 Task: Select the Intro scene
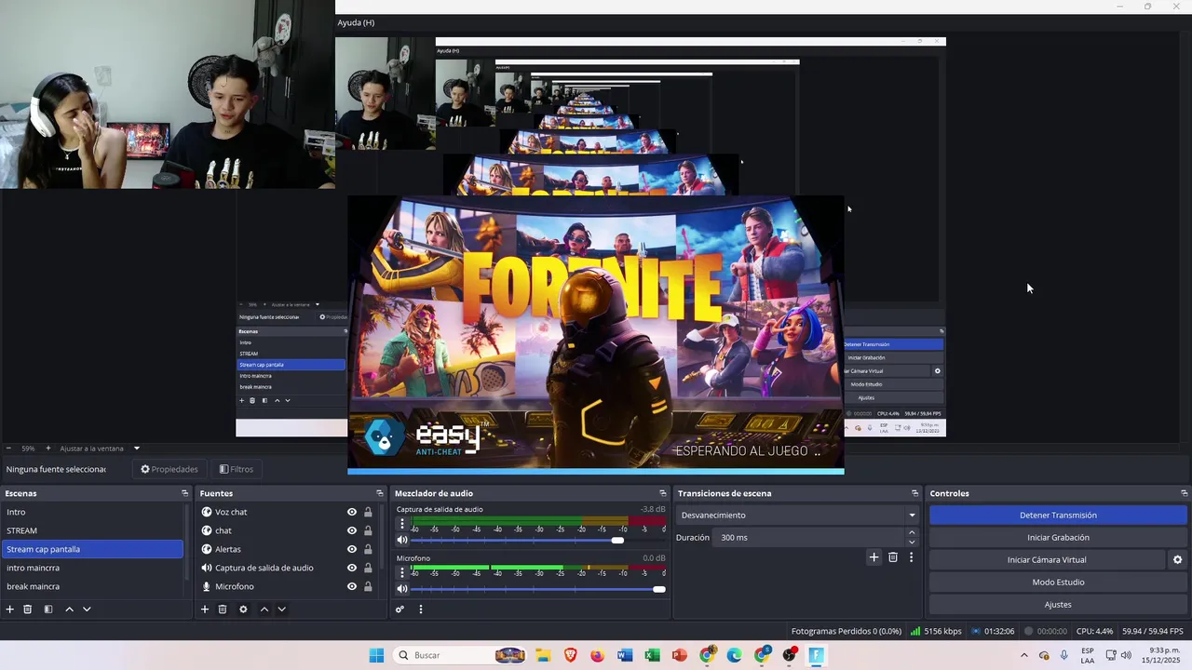coord(92,512)
